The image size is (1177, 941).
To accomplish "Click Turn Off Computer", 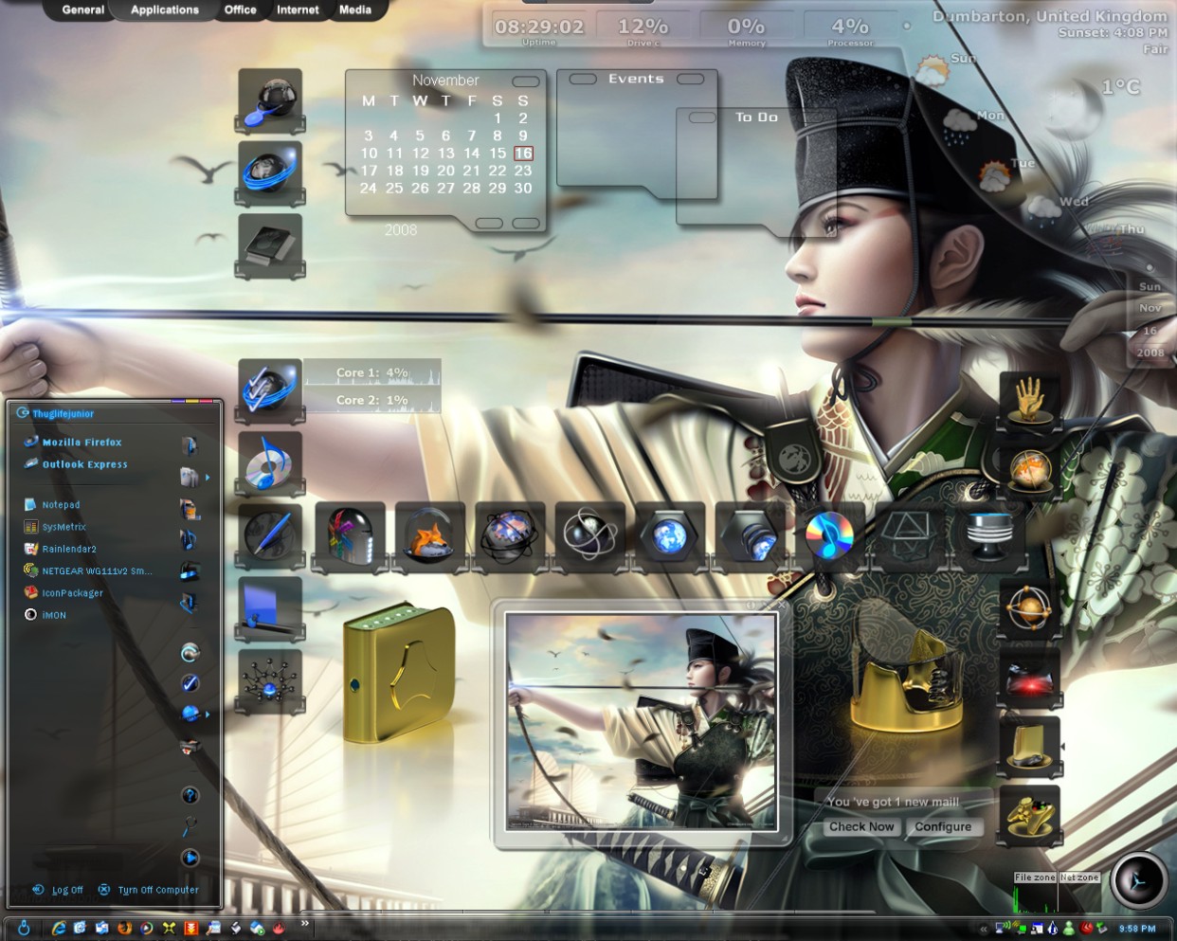I will (x=149, y=890).
